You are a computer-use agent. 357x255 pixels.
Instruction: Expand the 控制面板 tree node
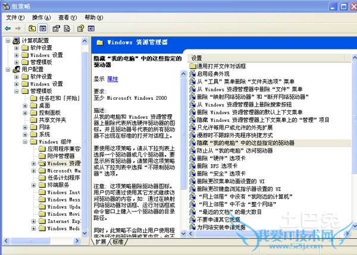tap(25, 113)
